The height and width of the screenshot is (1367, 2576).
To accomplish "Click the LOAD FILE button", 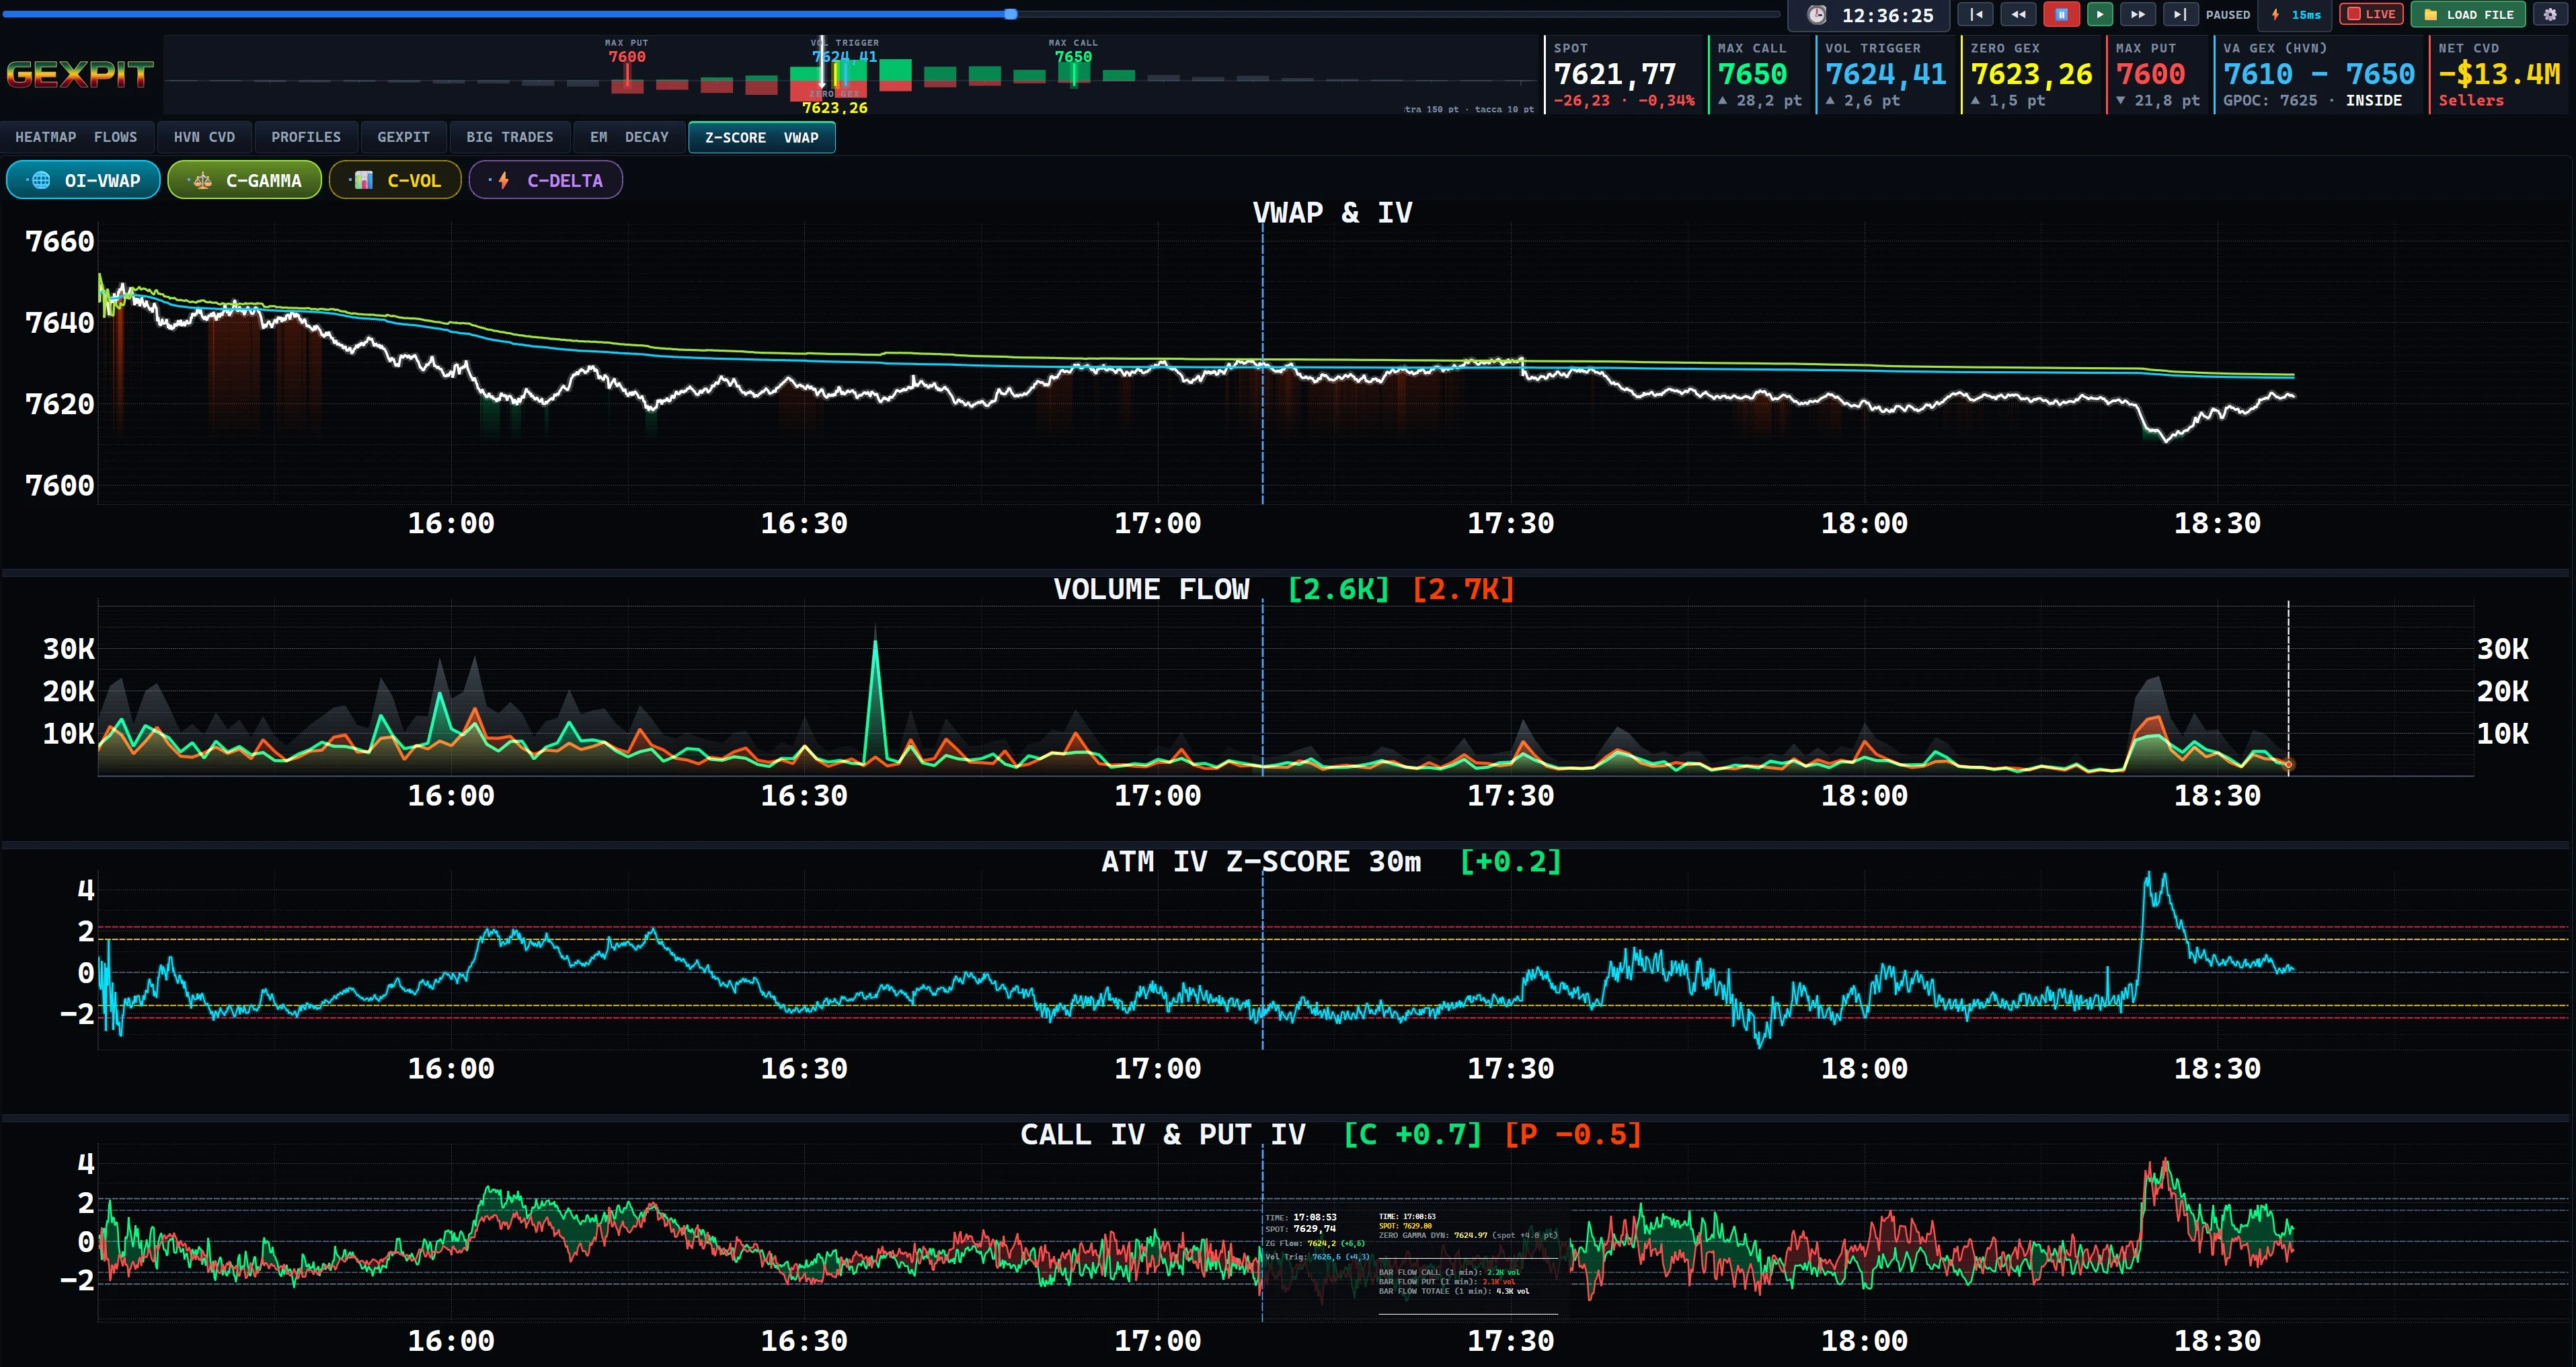I will (x=2468, y=15).
